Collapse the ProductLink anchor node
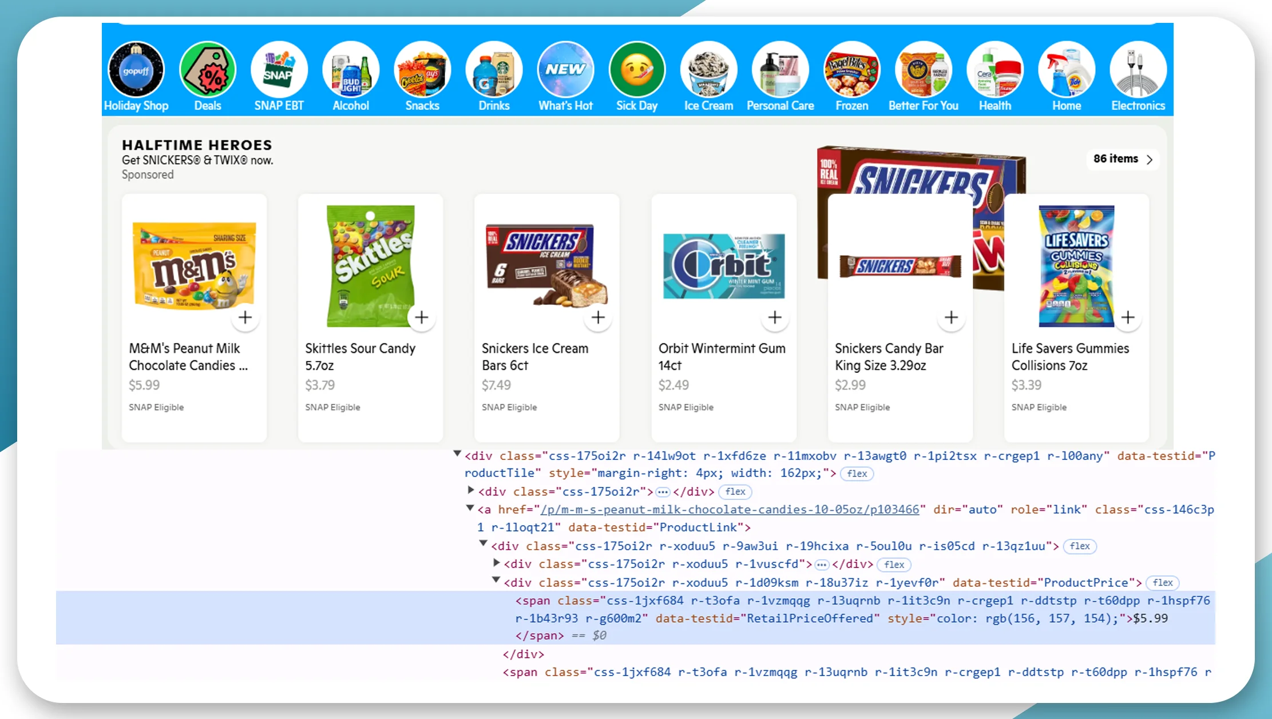Image resolution: width=1272 pixels, height=719 pixels. (x=470, y=508)
